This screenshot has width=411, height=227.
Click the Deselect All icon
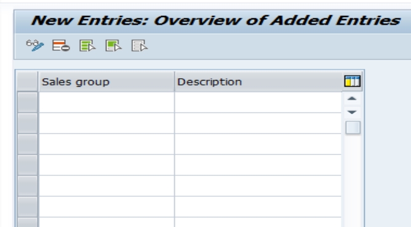[x=140, y=46]
